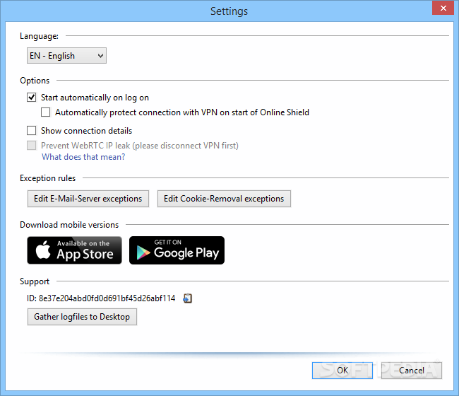Open the App Store download badge

[74, 250]
